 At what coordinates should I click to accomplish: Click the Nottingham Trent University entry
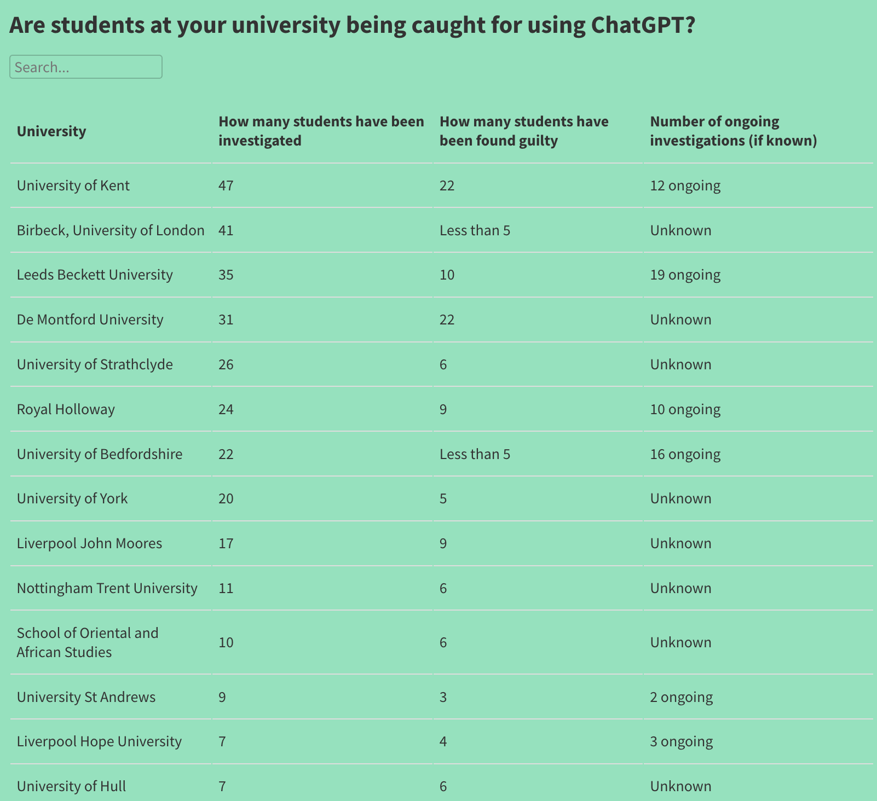pos(107,588)
